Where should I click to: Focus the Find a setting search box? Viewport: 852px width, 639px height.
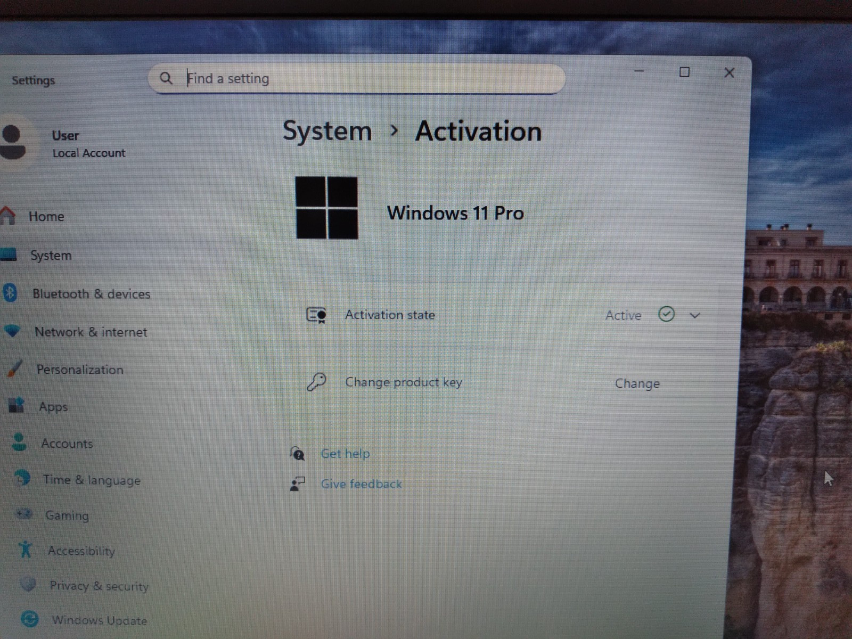(356, 79)
